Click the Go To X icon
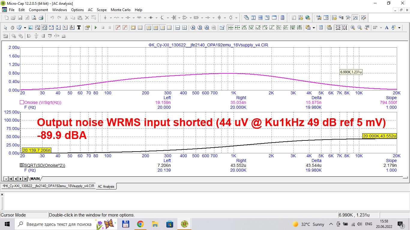Image resolution: width=410 pixels, height=230 pixels. tap(193, 28)
